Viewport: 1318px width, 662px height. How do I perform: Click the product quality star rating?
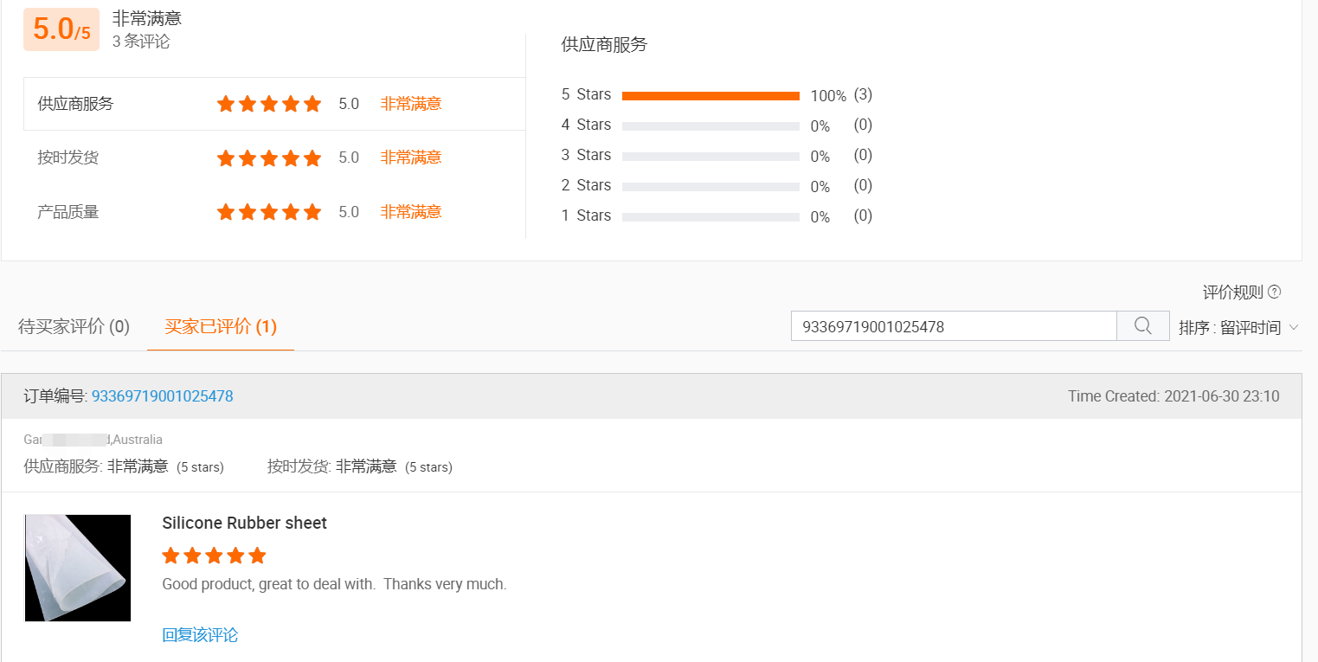point(268,212)
